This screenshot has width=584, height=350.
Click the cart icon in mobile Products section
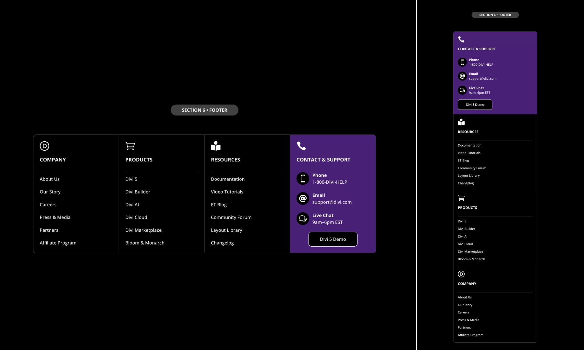tap(461, 198)
